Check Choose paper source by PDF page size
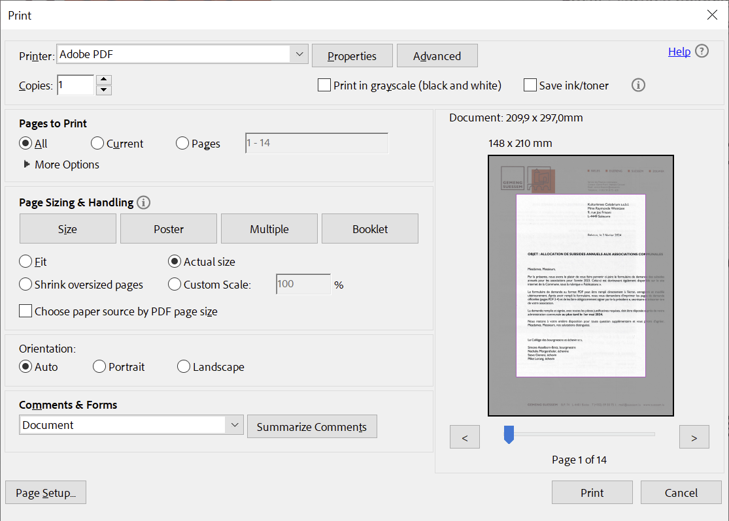 pyautogui.click(x=25, y=311)
